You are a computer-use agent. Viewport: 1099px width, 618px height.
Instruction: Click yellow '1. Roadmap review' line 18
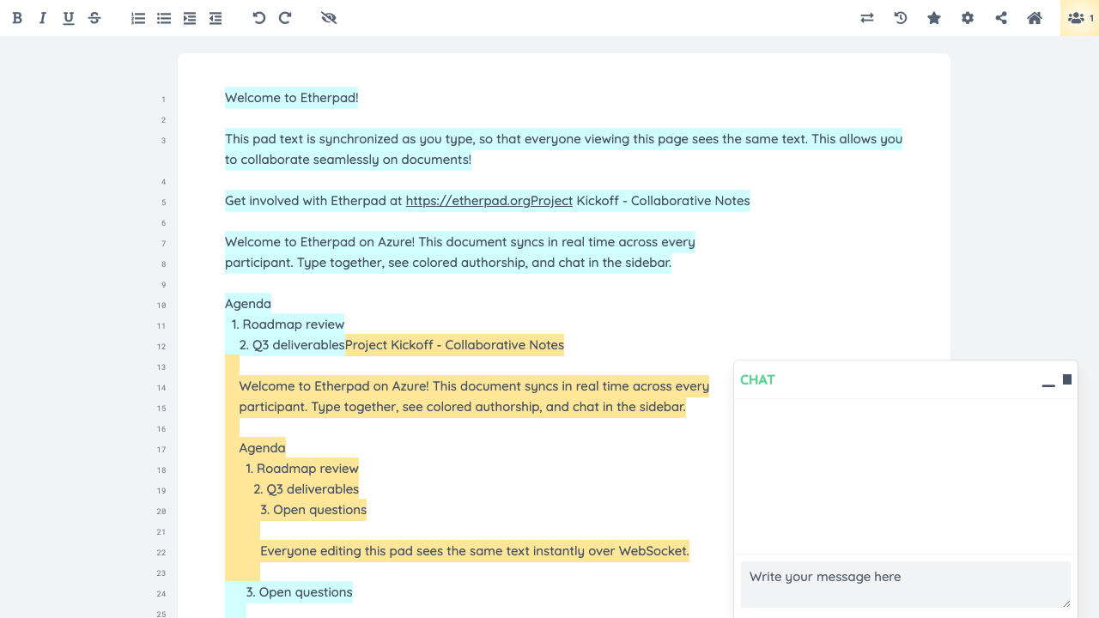[x=302, y=469]
